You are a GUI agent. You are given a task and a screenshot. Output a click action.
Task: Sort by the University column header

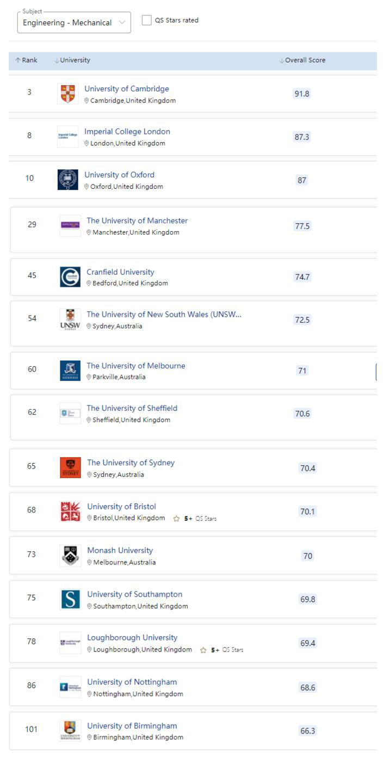72,60
